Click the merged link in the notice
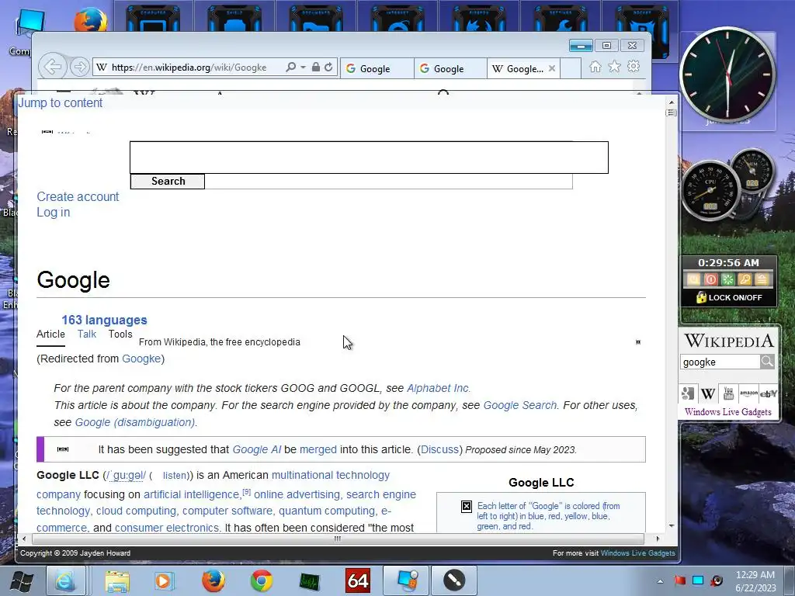 [318, 449]
